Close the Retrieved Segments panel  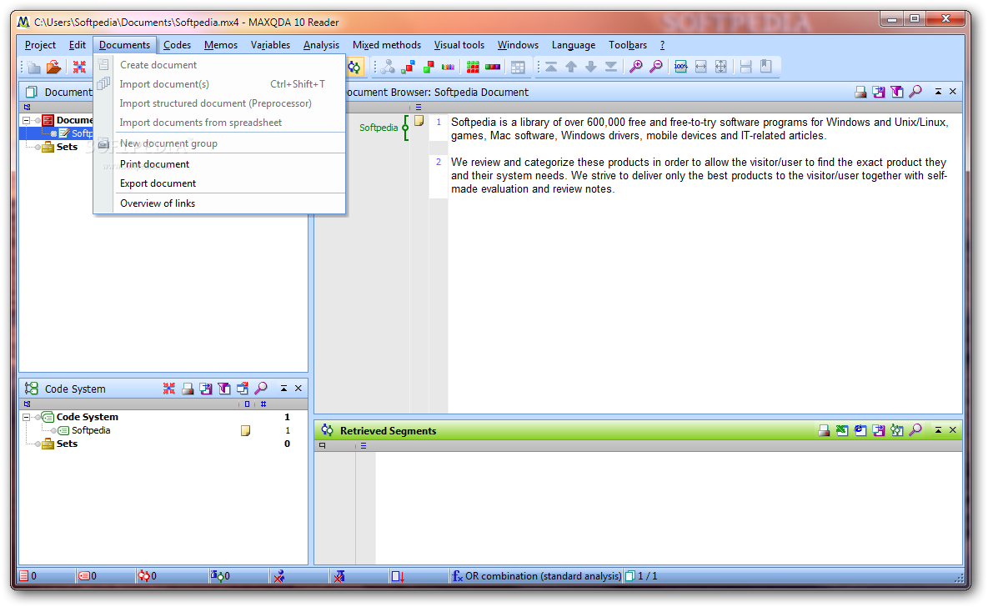(x=953, y=430)
